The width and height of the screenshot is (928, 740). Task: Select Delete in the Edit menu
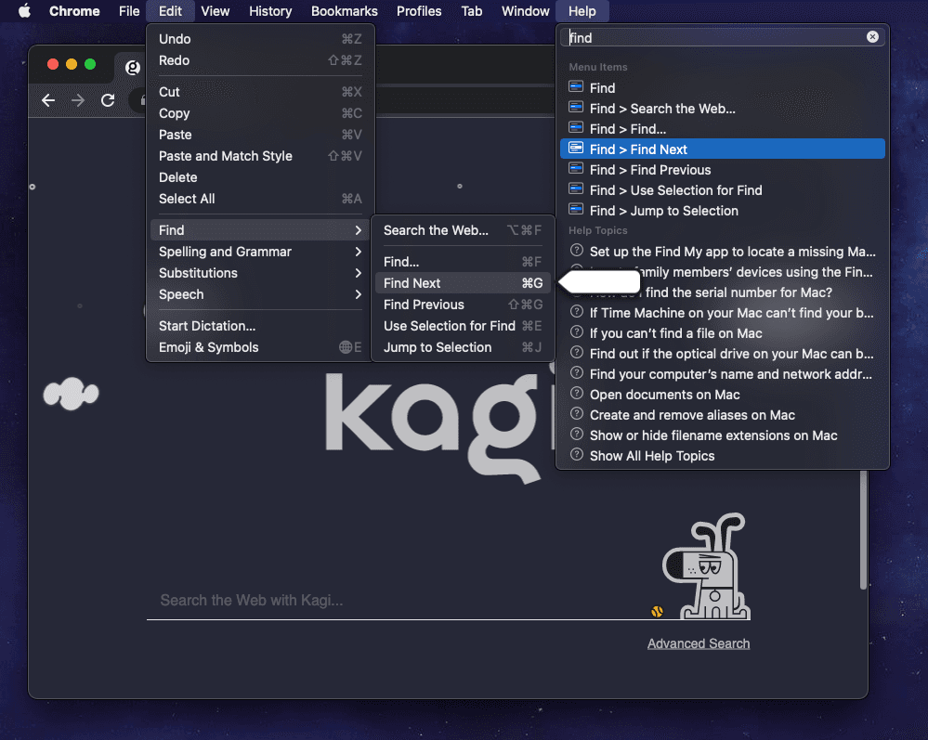(x=260, y=176)
